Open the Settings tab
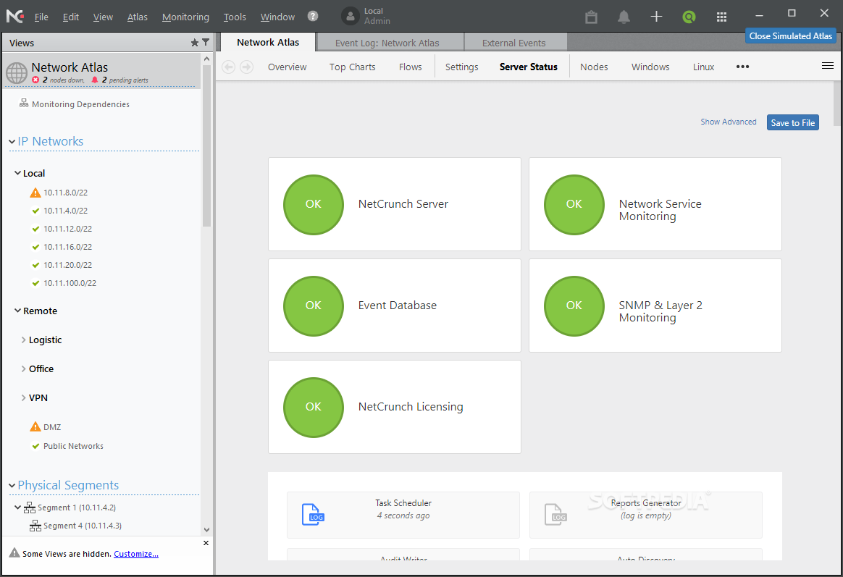This screenshot has width=843, height=577. pos(461,67)
